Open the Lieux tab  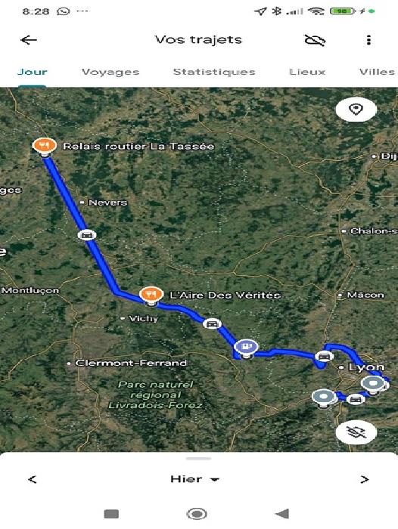307,72
